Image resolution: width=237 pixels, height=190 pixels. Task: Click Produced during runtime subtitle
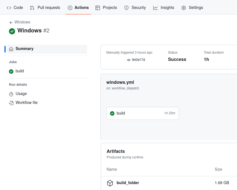point(125,157)
